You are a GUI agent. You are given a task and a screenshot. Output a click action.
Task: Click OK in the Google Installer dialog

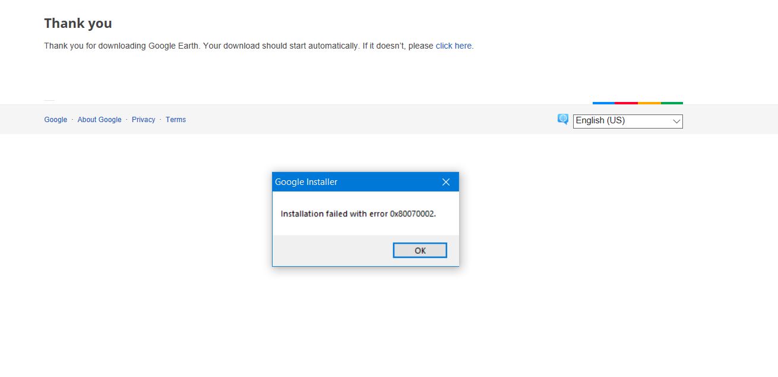(x=420, y=250)
